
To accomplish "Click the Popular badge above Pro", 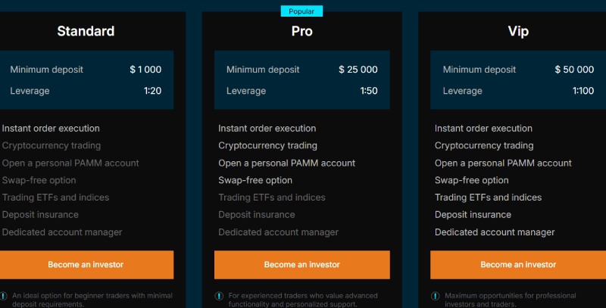I will [301, 11].
